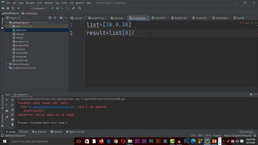258x145 pixels.
Task: Open Project panel gear options
Action: [x=61, y=18]
